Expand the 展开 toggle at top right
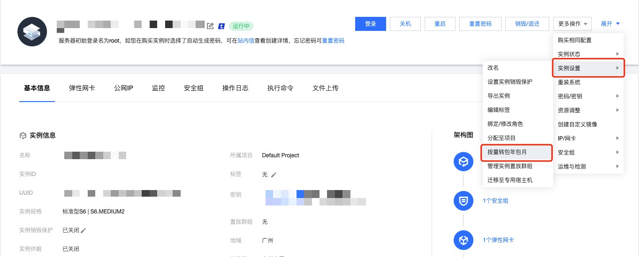The width and height of the screenshot is (639, 257). (x=610, y=24)
